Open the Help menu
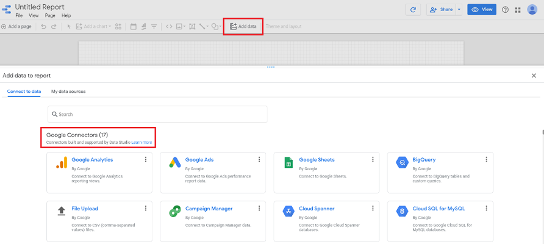Screen dimensions: 544x244 [66, 16]
